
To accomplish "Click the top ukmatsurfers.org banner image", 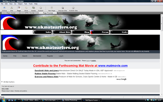I will point(80,22).
